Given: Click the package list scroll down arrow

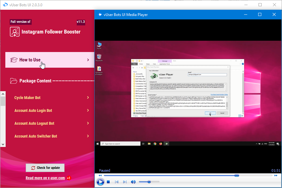Looking at the screenshot, I should click(x=3, y=144).
